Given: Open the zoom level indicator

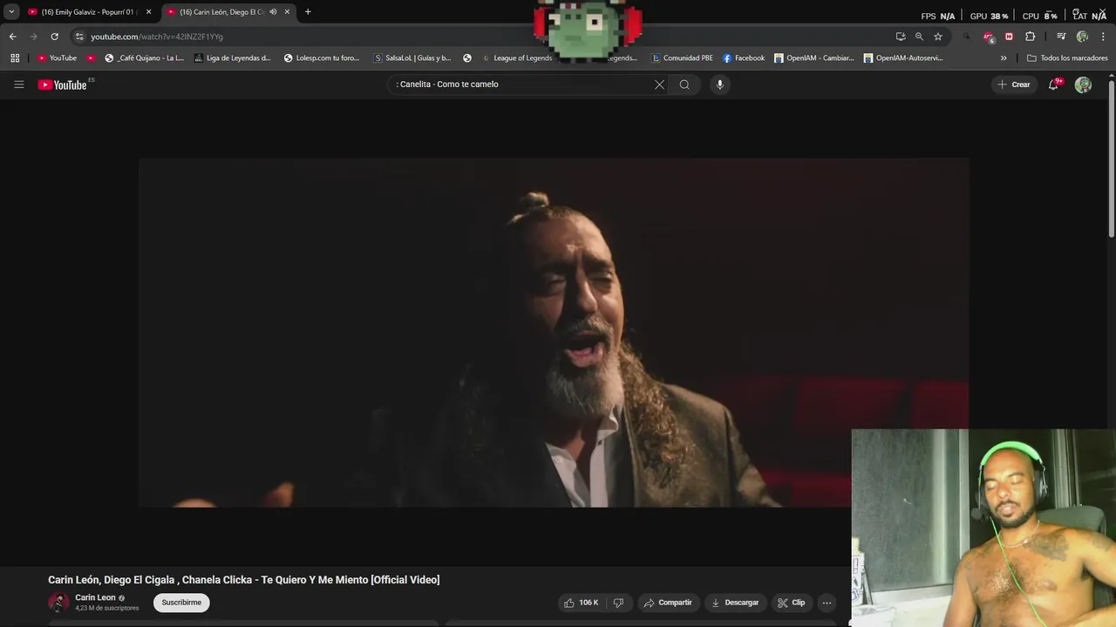Looking at the screenshot, I should tap(919, 37).
